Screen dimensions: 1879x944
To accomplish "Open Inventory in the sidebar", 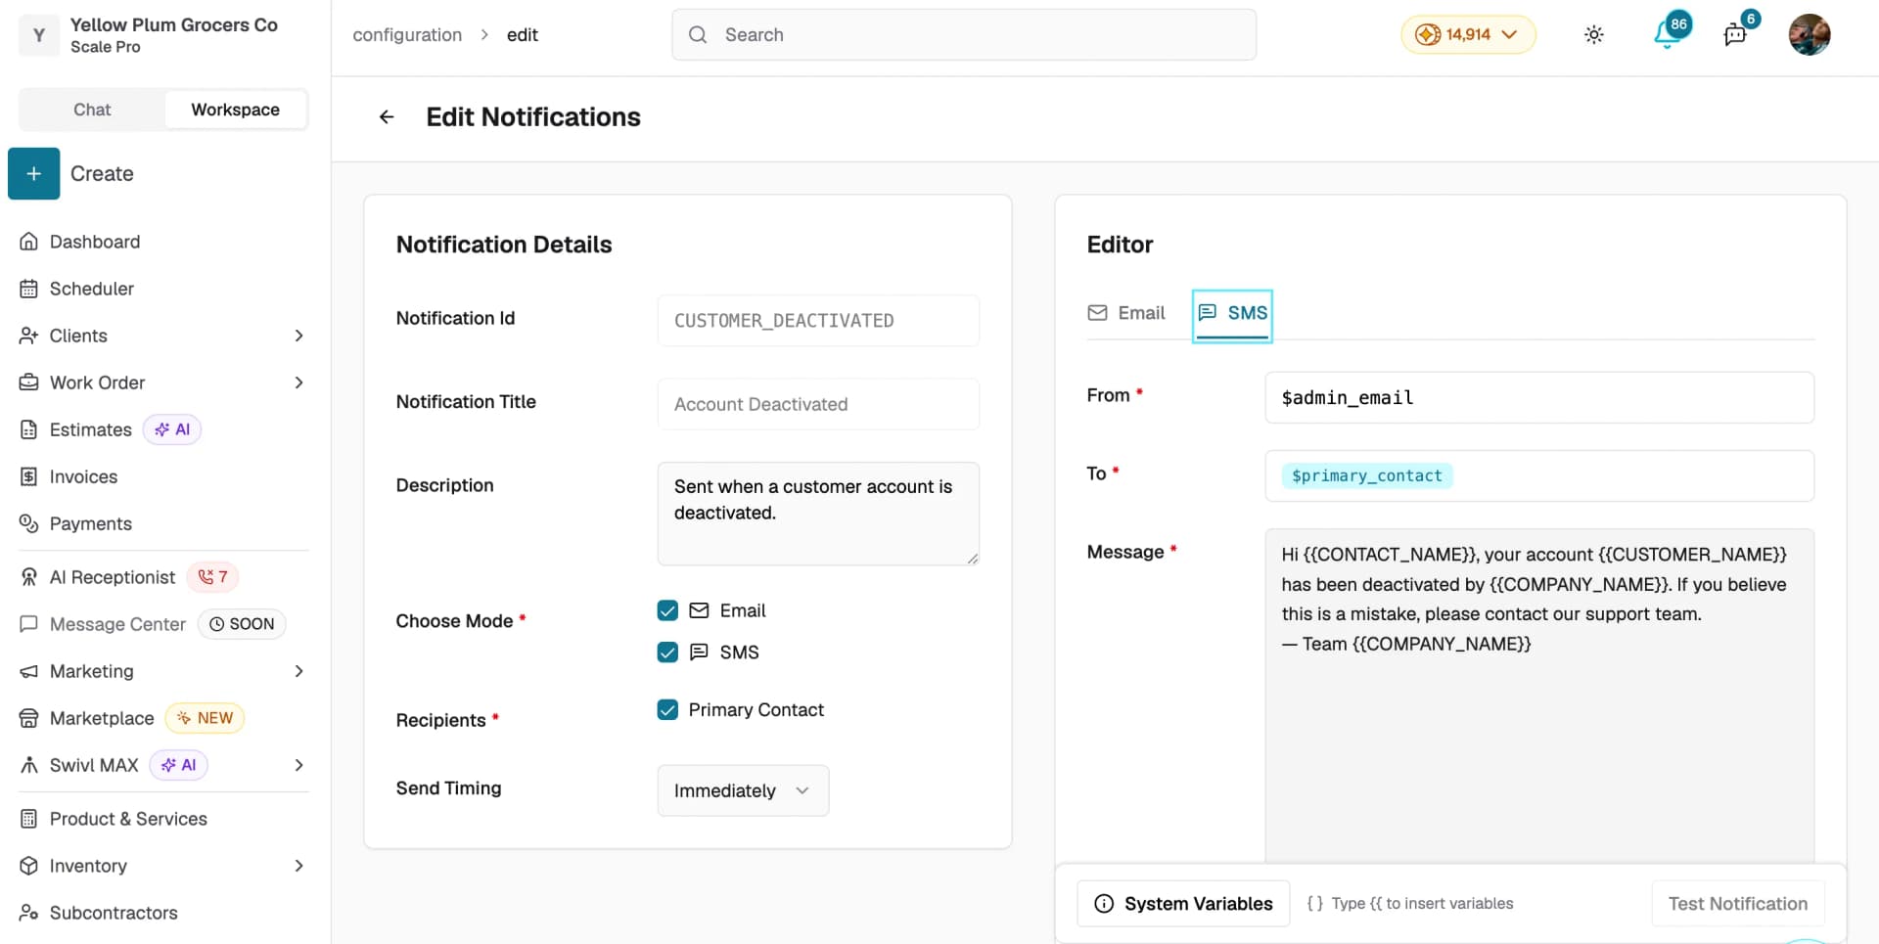I will click(x=88, y=866).
